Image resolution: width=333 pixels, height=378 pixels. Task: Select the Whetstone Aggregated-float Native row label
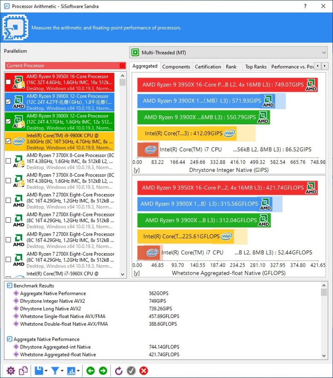pyautogui.click(x=58, y=354)
